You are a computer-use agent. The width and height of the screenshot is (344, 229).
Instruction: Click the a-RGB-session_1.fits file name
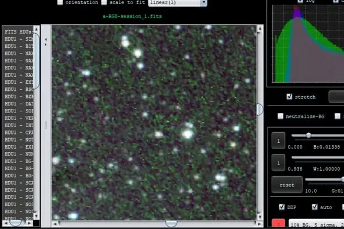pos(132,16)
